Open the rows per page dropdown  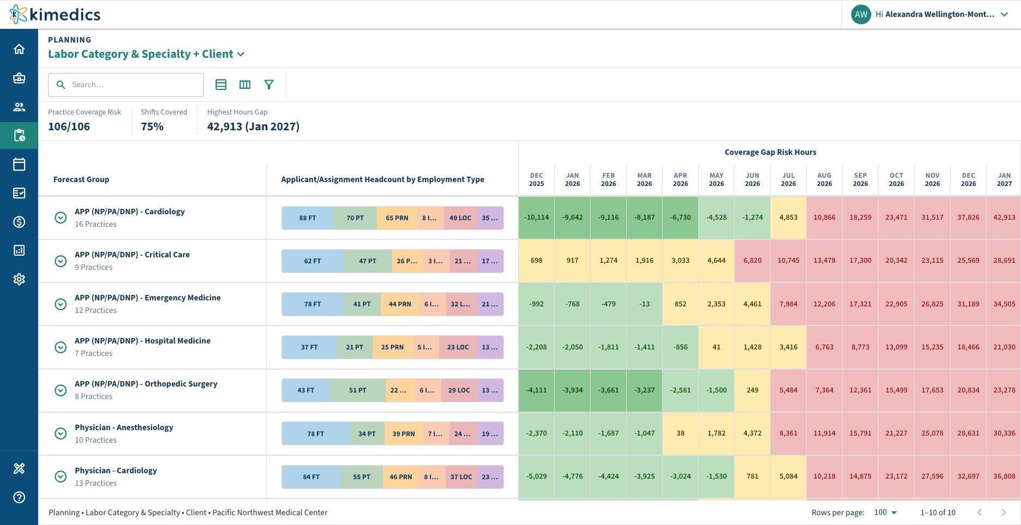click(x=886, y=512)
